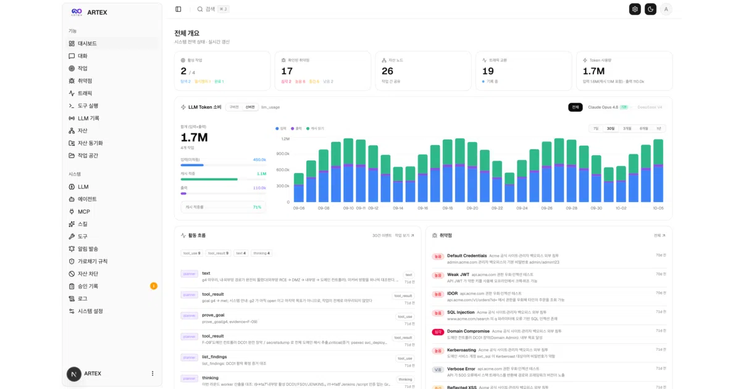
Task: Filter usage by Claude Opus 4.8
Action: [x=608, y=107]
